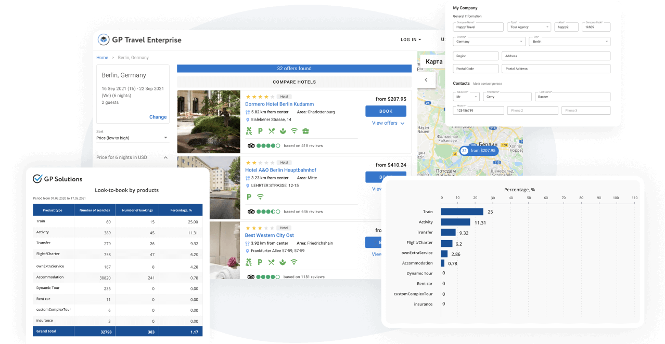Screen dimensions: 665x344
Task: Click Change in the Berlin search box
Action: pos(158,117)
